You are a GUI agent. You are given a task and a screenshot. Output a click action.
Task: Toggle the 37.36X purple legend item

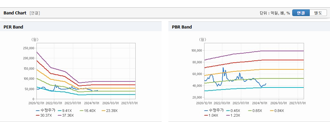tap(66, 115)
